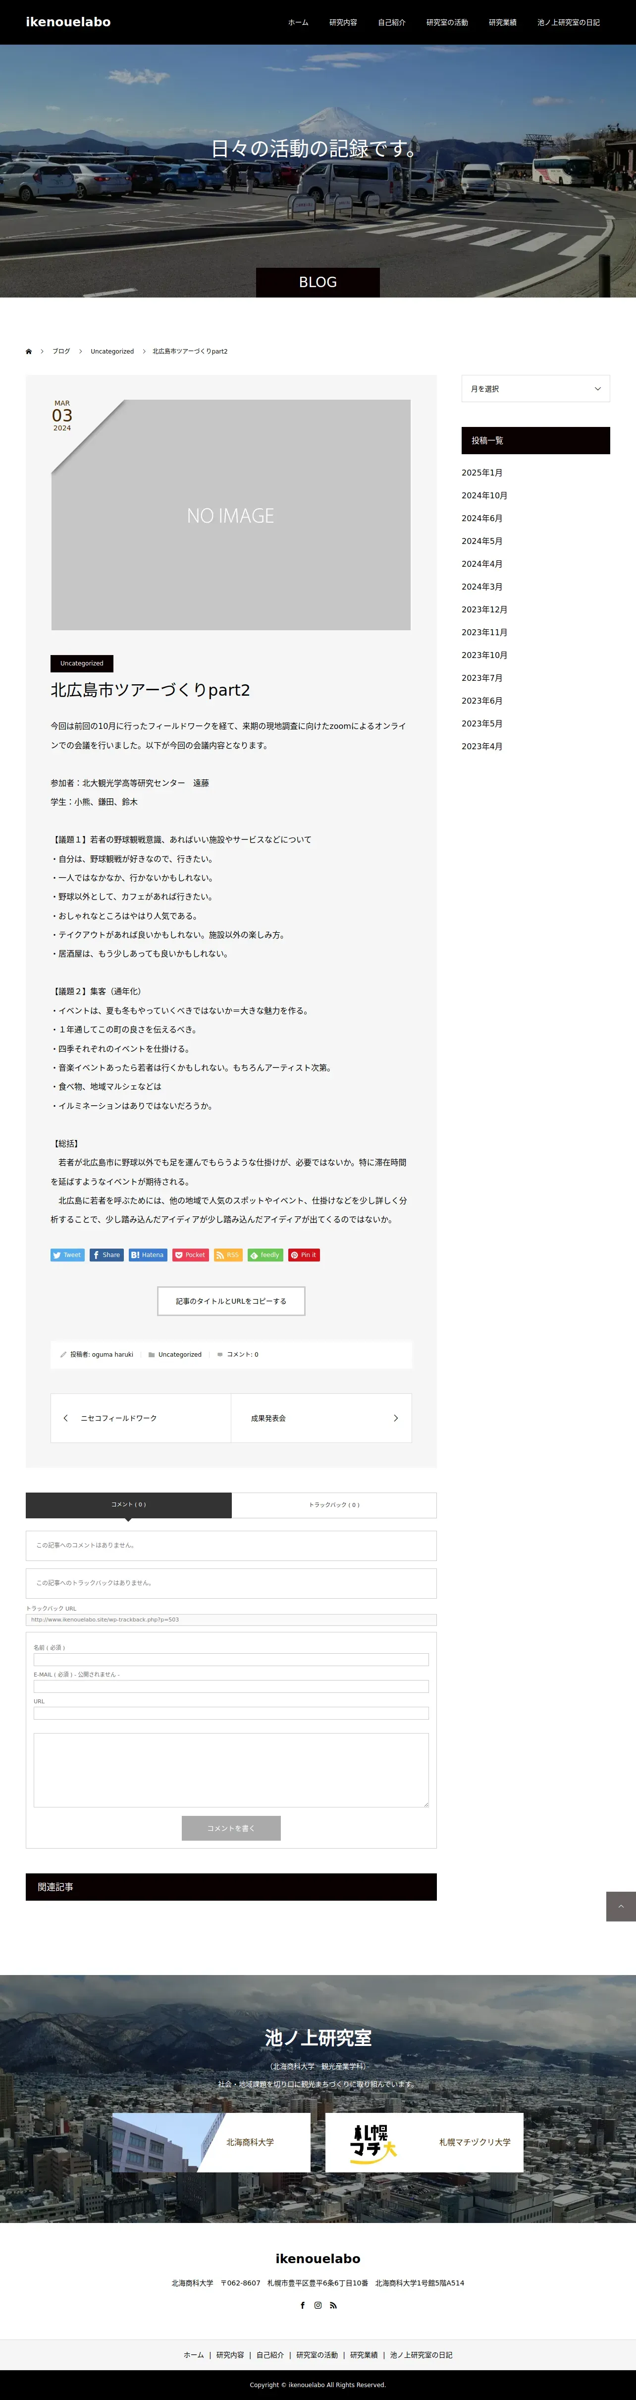Open ホーム in footer menu
This screenshot has height=2400, width=636.
tap(194, 2354)
